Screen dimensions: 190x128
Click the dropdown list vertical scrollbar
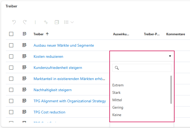(x=171, y=90)
